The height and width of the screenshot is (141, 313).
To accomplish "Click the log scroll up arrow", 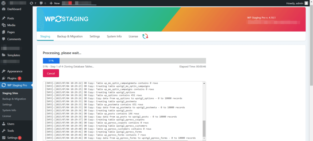I will click(204, 83).
